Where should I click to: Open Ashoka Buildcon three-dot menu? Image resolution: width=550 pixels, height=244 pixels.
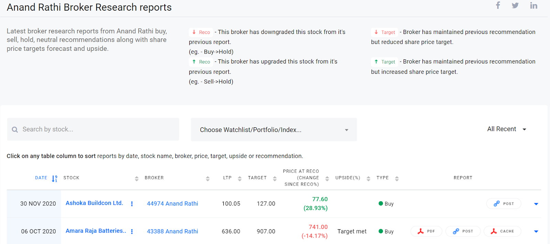pyautogui.click(x=132, y=204)
